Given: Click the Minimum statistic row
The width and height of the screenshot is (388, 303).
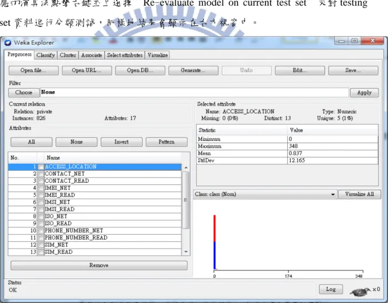Looking at the screenshot, I should tap(287, 139).
